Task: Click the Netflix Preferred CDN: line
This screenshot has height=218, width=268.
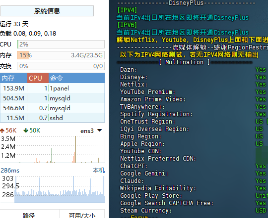Action: [x=158, y=159]
